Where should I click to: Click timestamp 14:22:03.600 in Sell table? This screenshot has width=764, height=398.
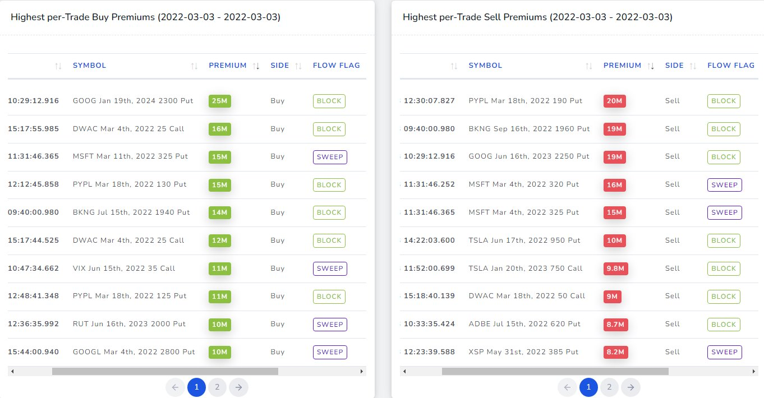click(429, 240)
